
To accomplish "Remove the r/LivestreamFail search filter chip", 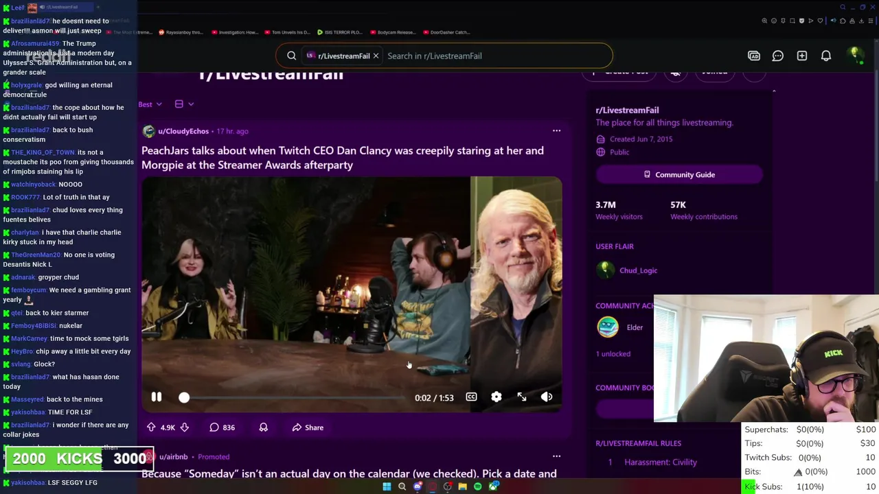I will 376,56.
